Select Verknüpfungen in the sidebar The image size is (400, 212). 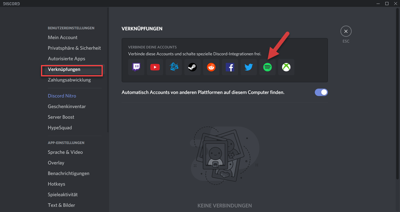(64, 69)
